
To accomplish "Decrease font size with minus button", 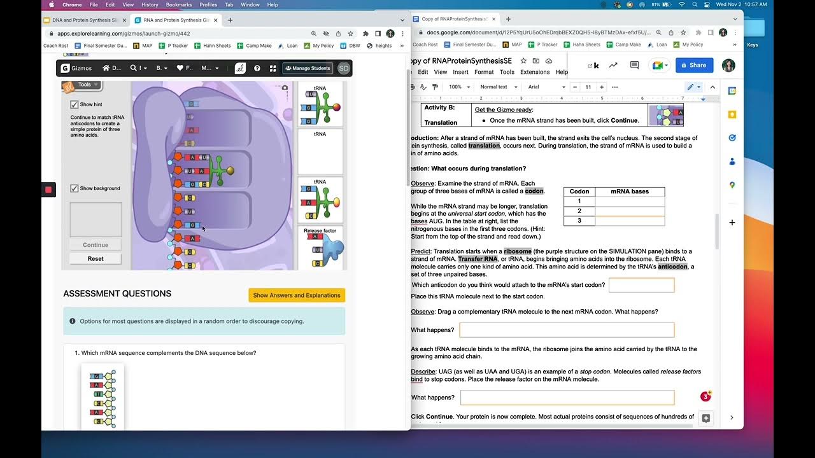I will [x=575, y=87].
